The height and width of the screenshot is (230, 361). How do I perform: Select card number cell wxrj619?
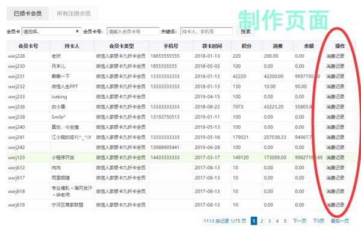pyautogui.click(x=16, y=205)
